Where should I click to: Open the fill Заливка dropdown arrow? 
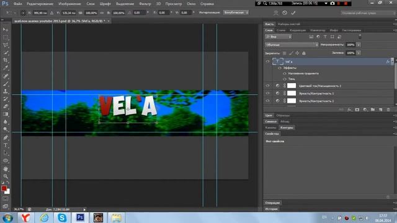click(359, 53)
